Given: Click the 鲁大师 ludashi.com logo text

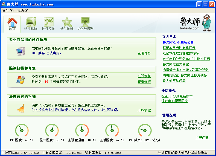Looking at the screenshot, I should click(190, 23).
